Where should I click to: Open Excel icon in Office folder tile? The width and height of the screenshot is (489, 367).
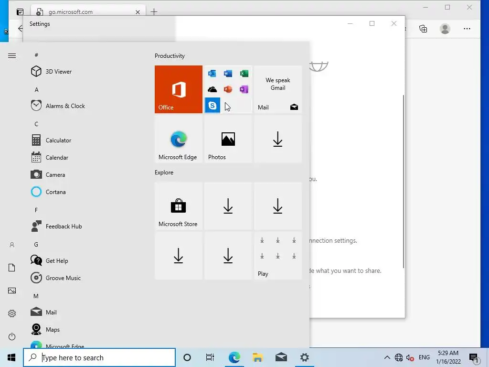244,73
